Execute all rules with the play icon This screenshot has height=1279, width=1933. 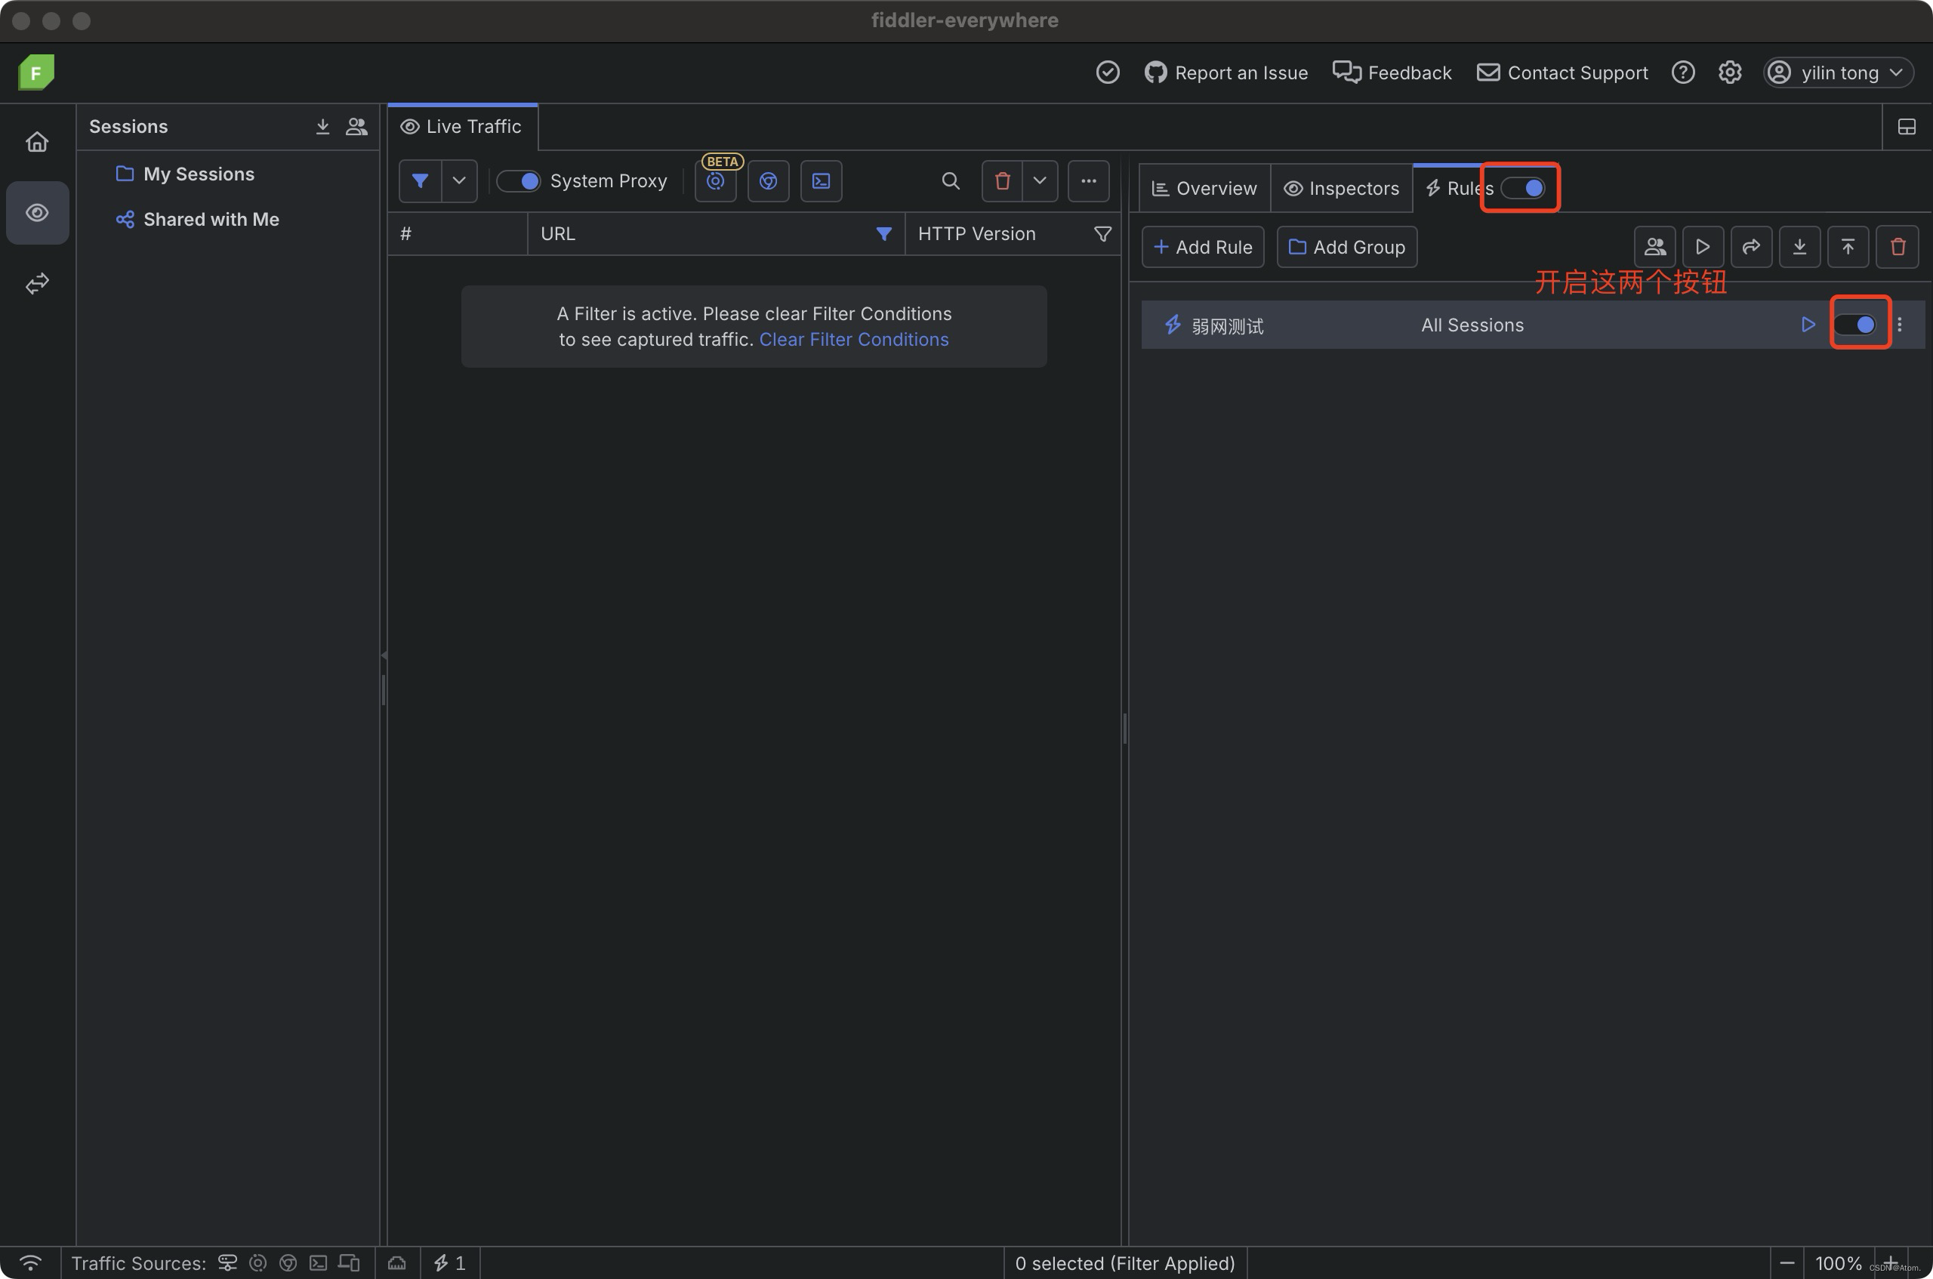point(1702,246)
